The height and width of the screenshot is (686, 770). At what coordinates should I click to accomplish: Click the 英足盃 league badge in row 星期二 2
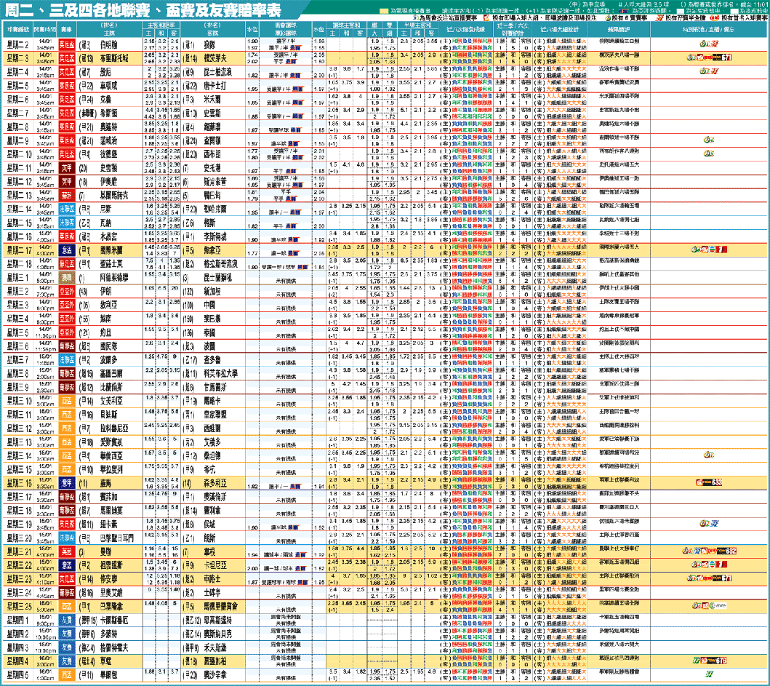click(x=67, y=44)
